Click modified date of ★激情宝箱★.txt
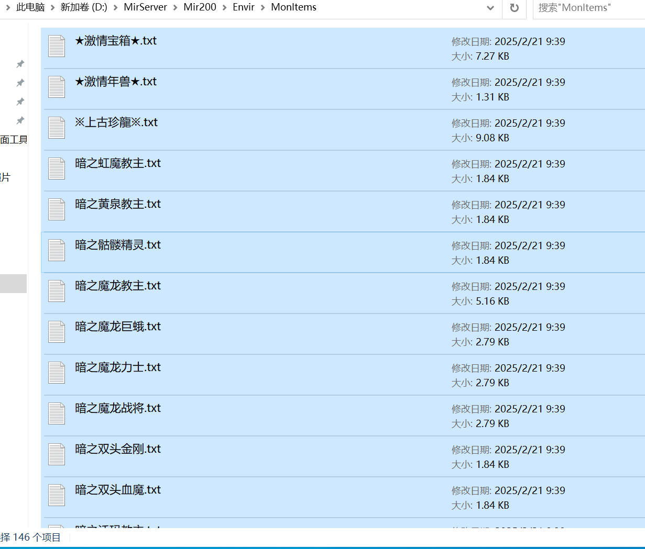Screen dimensions: 645x549 (x=530, y=41)
